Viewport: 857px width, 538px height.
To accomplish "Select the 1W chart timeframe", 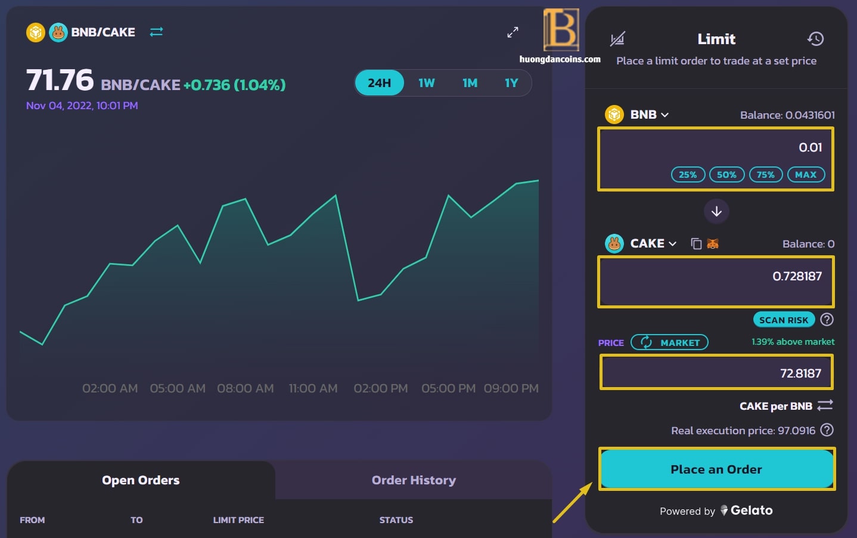I will [x=427, y=83].
